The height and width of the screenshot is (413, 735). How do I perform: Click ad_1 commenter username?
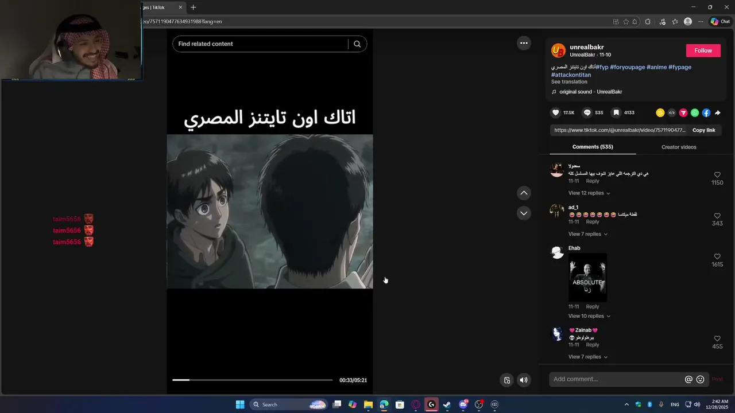573,208
